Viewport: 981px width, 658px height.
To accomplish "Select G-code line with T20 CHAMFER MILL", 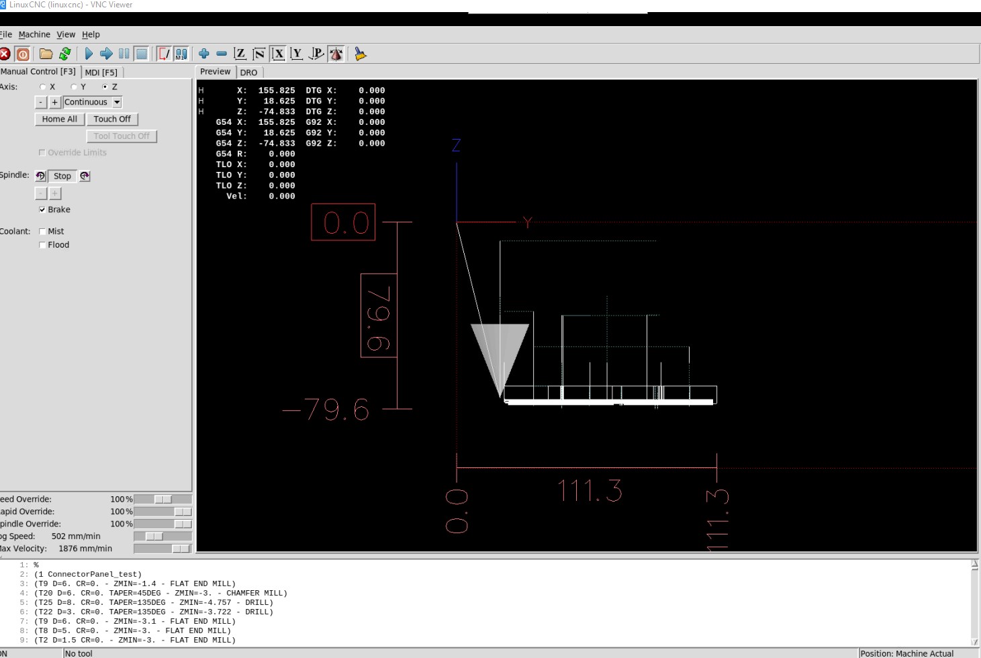I will (160, 593).
